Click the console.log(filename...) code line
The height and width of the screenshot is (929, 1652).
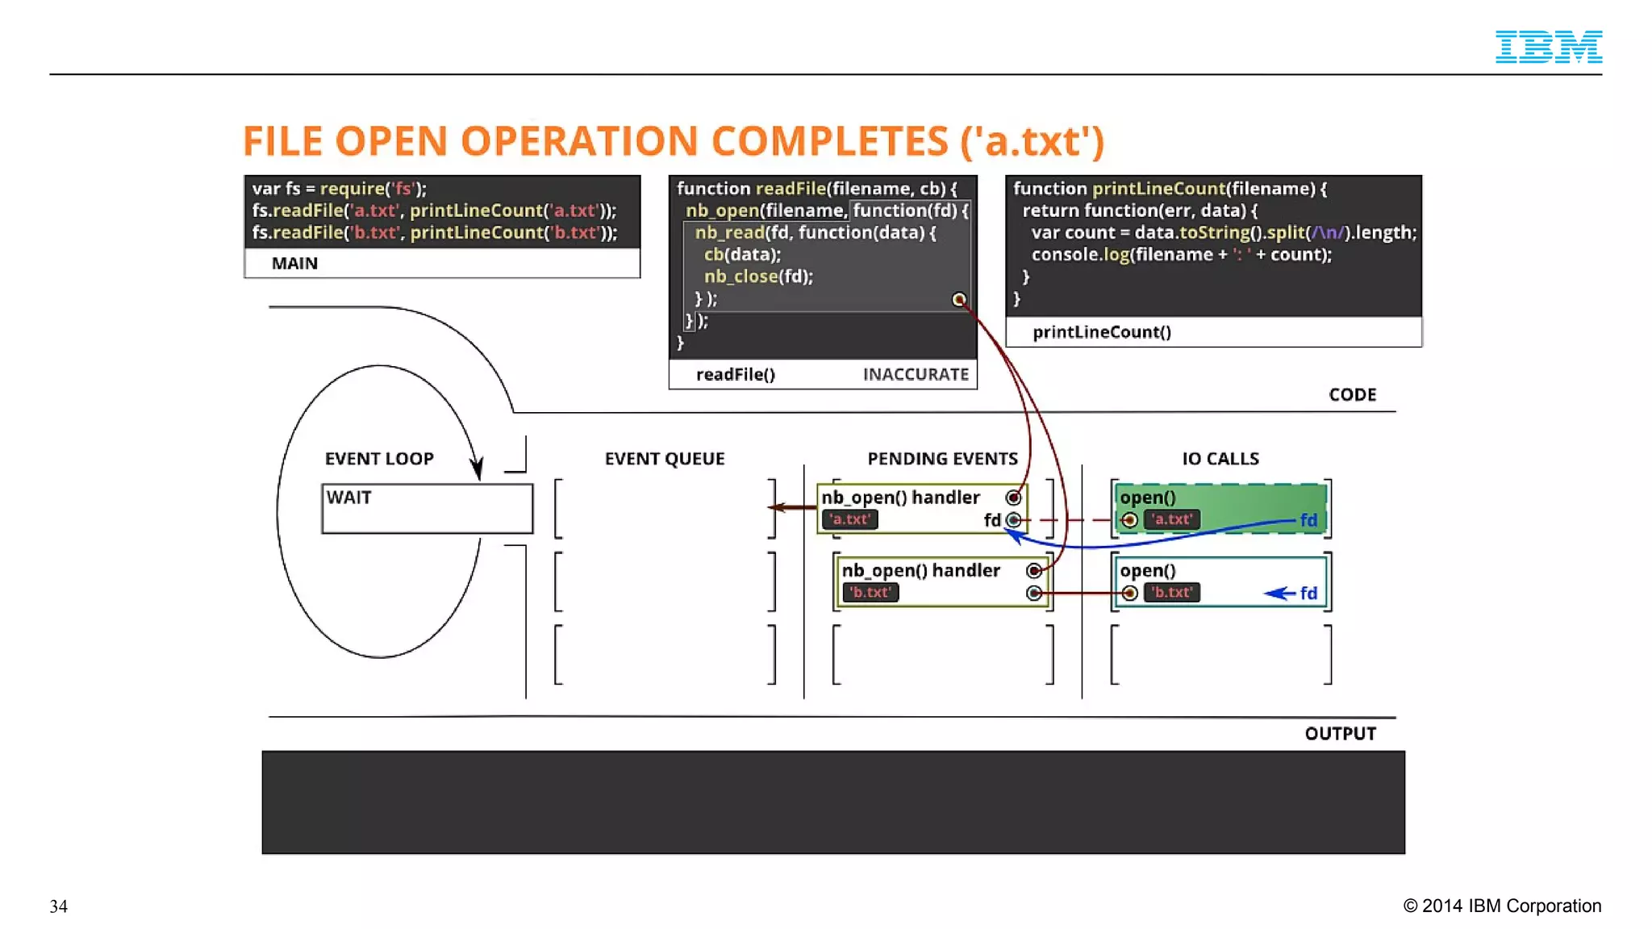(1182, 254)
